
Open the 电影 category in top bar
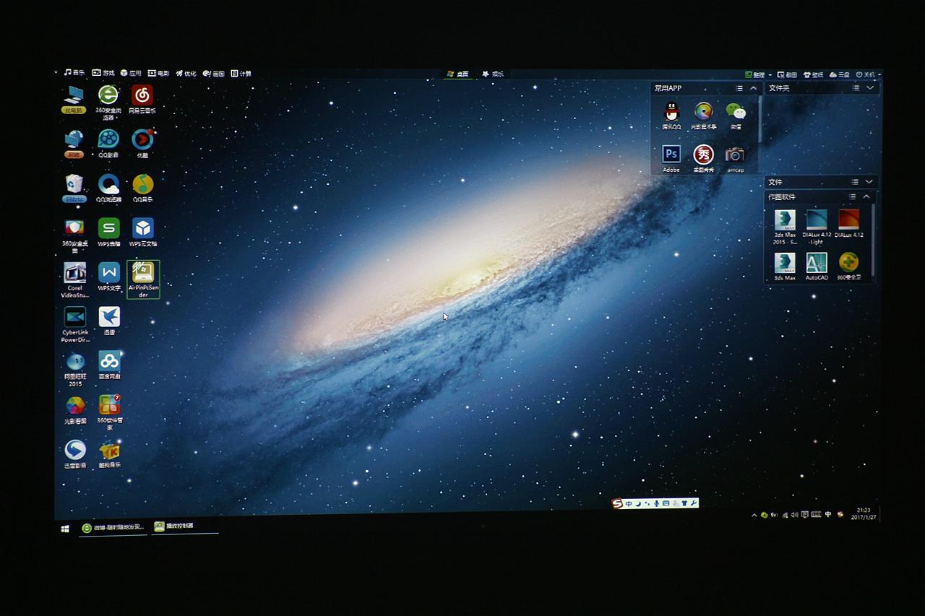click(158, 73)
